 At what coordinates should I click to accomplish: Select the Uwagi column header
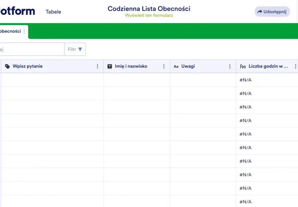pos(203,66)
